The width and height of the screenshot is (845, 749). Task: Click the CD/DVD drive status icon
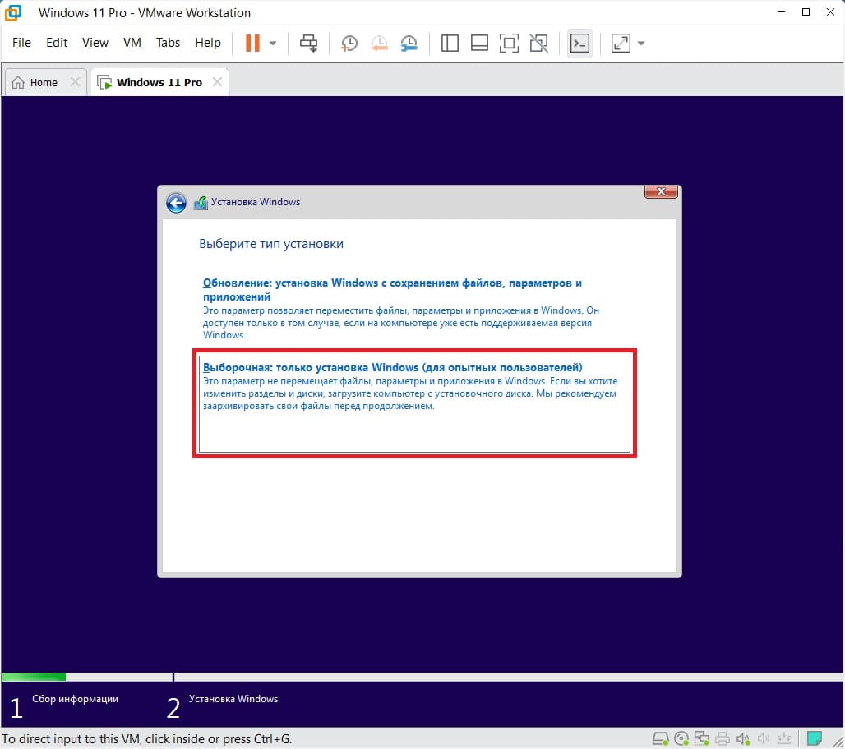coord(681,738)
